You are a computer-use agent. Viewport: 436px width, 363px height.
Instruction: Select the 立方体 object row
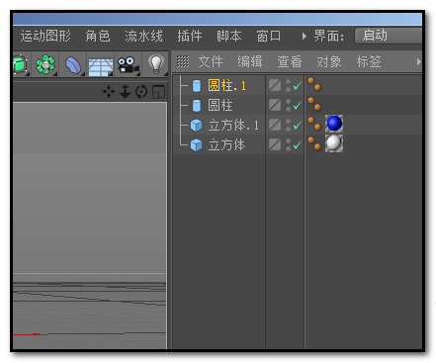[226, 145]
